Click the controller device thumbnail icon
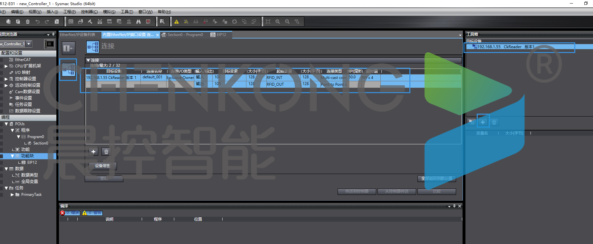The image size is (593, 244). [49, 44]
